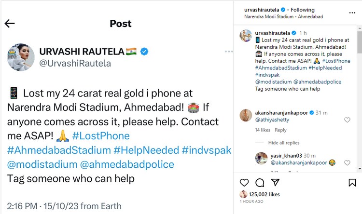Like the post with the heart icon

[x=245, y=183]
